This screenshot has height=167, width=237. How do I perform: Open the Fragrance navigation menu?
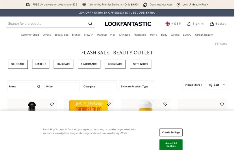click(140, 35)
